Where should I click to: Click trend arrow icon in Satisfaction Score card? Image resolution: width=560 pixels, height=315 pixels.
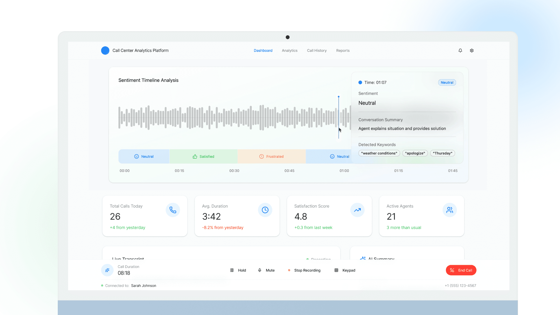[x=357, y=210]
